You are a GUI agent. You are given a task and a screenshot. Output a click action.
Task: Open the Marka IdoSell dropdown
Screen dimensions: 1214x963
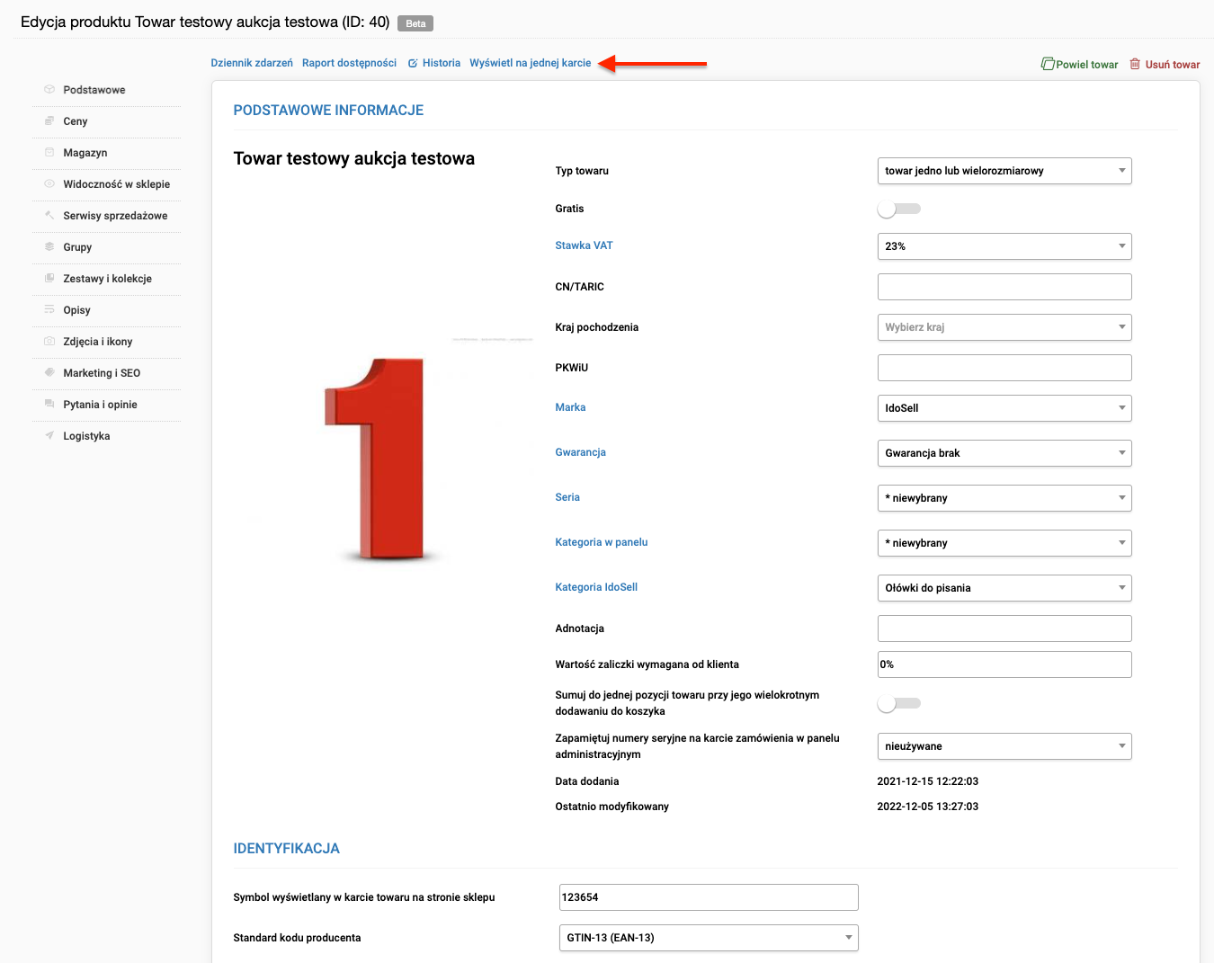click(x=1004, y=408)
